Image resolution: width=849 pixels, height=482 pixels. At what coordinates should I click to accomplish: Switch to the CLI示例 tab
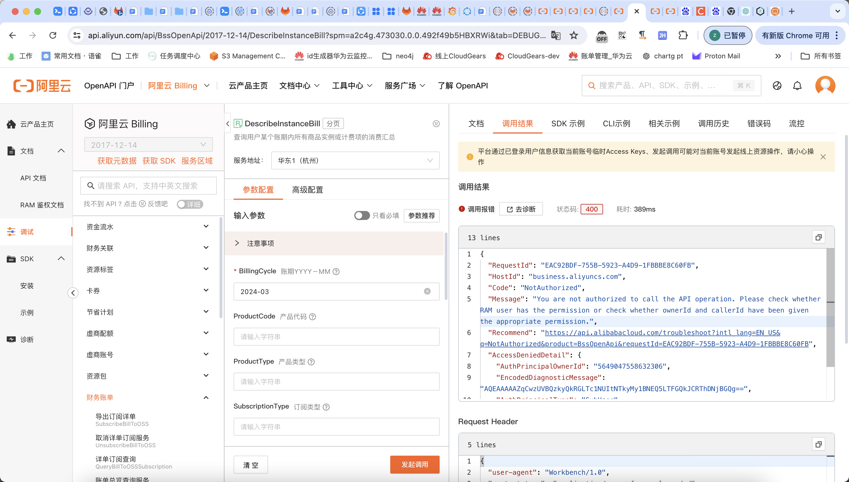tap(617, 123)
